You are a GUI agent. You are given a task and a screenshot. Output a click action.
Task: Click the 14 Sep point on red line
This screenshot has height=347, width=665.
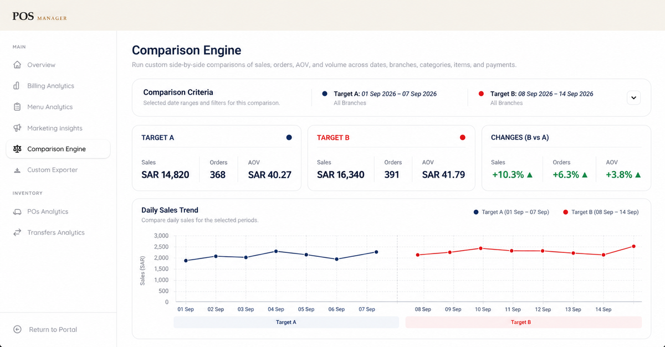[603, 255]
